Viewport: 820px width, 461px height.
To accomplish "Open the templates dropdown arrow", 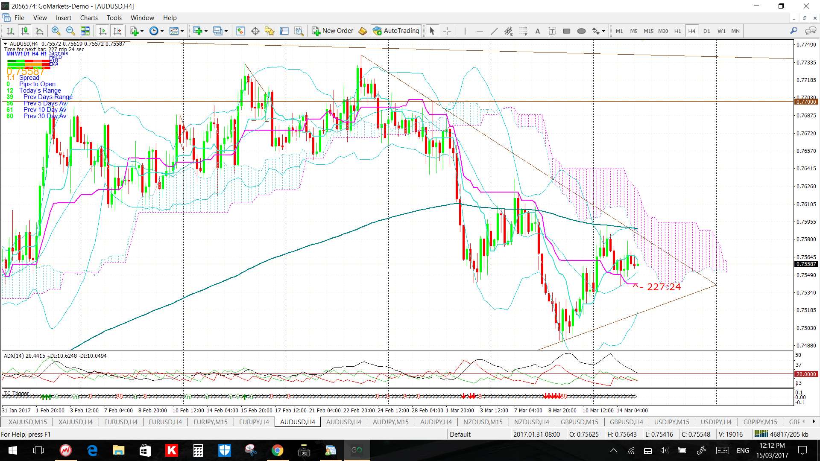I will (x=182, y=31).
